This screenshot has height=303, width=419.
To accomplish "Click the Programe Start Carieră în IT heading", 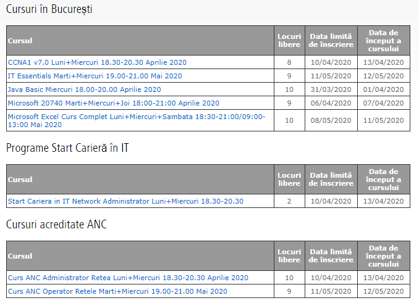I will (x=67, y=148).
